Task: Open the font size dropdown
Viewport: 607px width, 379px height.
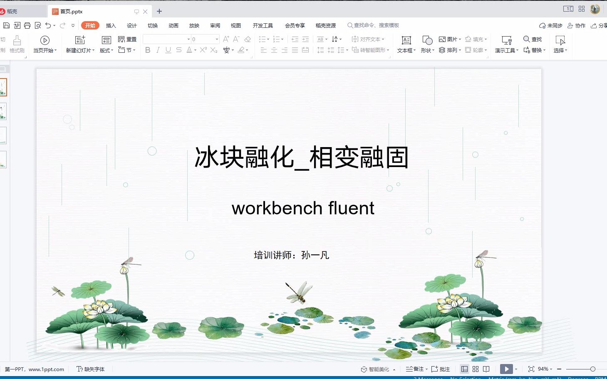Action: [217, 39]
